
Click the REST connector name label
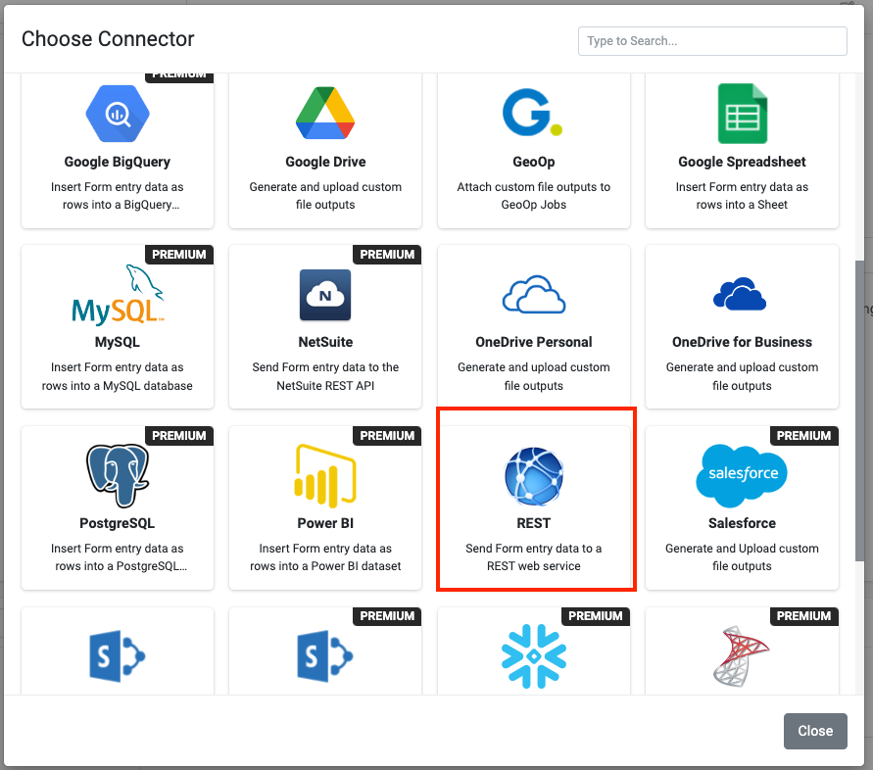(x=533, y=523)
